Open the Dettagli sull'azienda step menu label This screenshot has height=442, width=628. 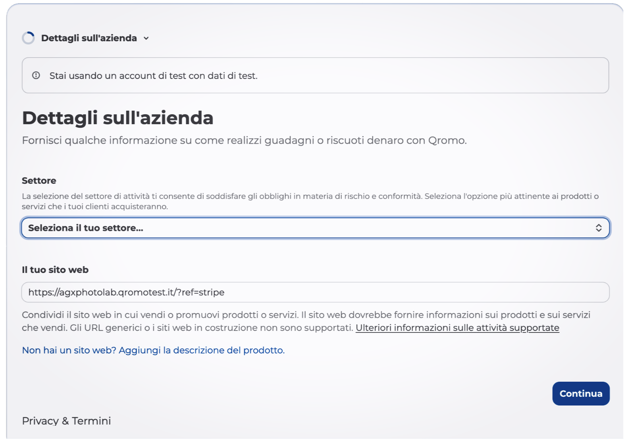(89, 38)
